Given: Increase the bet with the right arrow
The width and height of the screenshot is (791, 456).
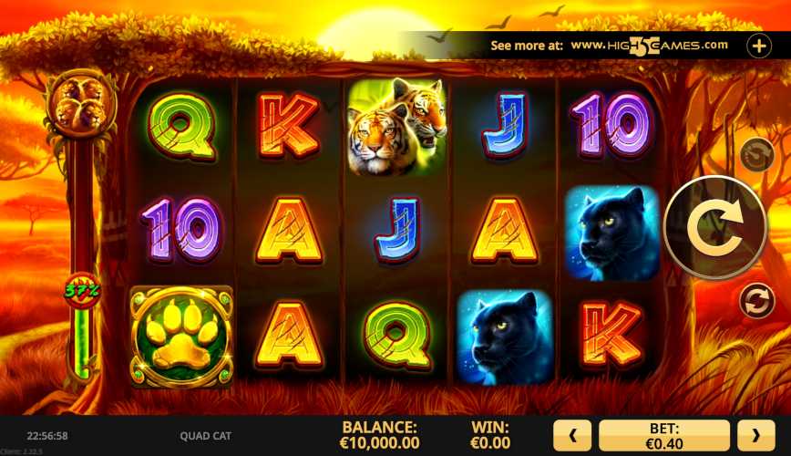Looking at the screenshot, I should (x=755, y=435).
